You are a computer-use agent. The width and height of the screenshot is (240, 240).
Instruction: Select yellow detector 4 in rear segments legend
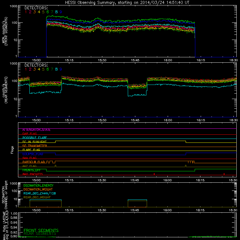pyautogui.click(x=39, y=69)
